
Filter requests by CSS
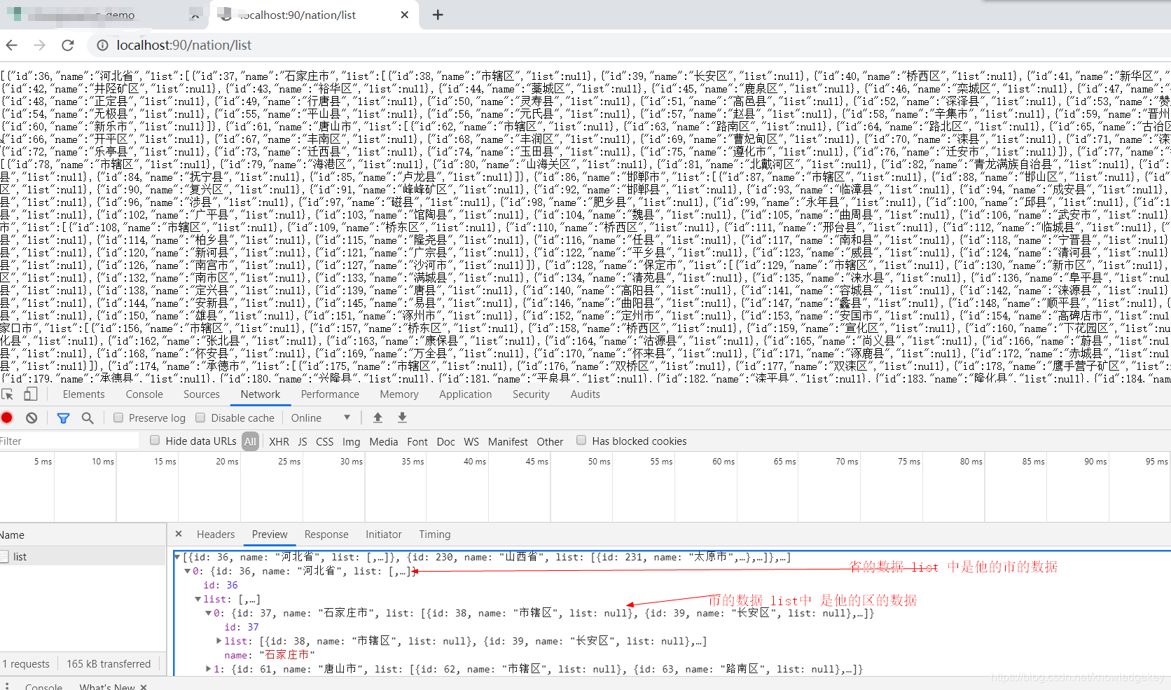coord(324,441)
